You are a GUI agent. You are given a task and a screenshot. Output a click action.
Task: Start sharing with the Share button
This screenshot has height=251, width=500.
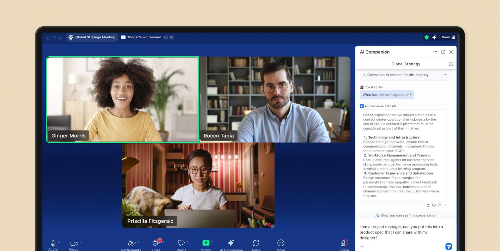coord(205,243)
